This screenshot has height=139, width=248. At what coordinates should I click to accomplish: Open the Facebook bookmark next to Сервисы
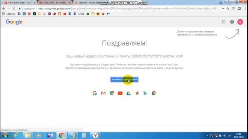tap(19, 14)
